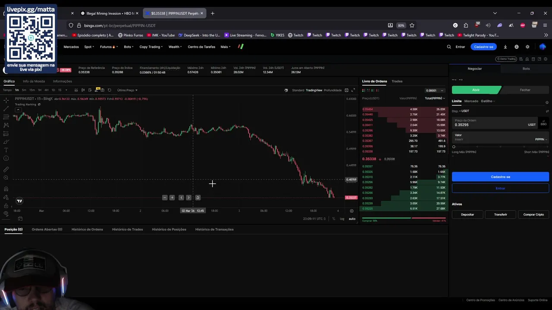Image resolution: width=552 pixels, height=310 pixels.
Task: Select the forecasting and position tool
Action: [6, 133]
